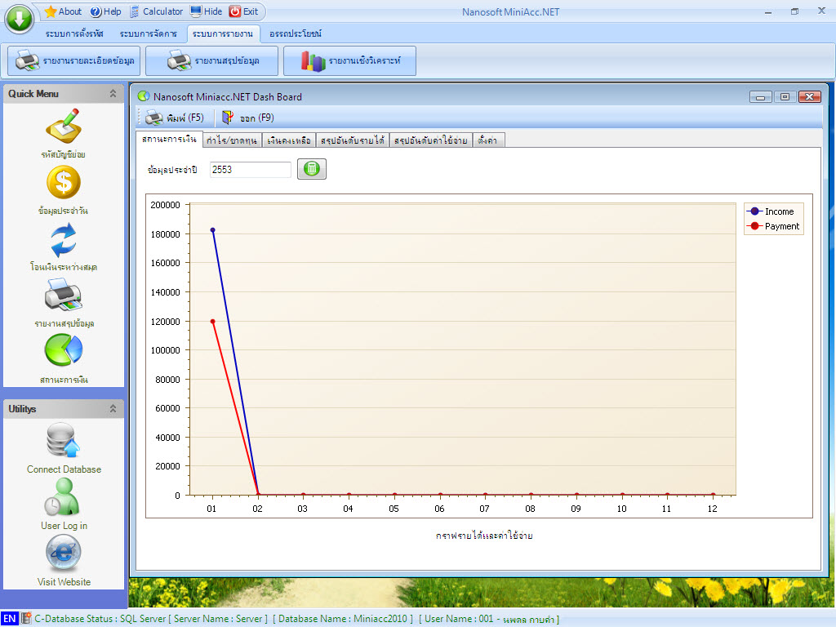Click the green download arrow application button

(20, 19)
